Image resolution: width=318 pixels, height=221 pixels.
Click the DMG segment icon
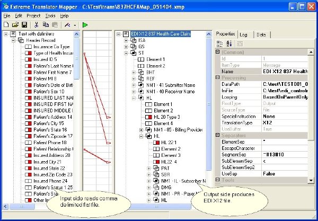point(156,188)
